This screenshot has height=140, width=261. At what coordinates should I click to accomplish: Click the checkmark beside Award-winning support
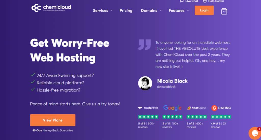point(33,75)
